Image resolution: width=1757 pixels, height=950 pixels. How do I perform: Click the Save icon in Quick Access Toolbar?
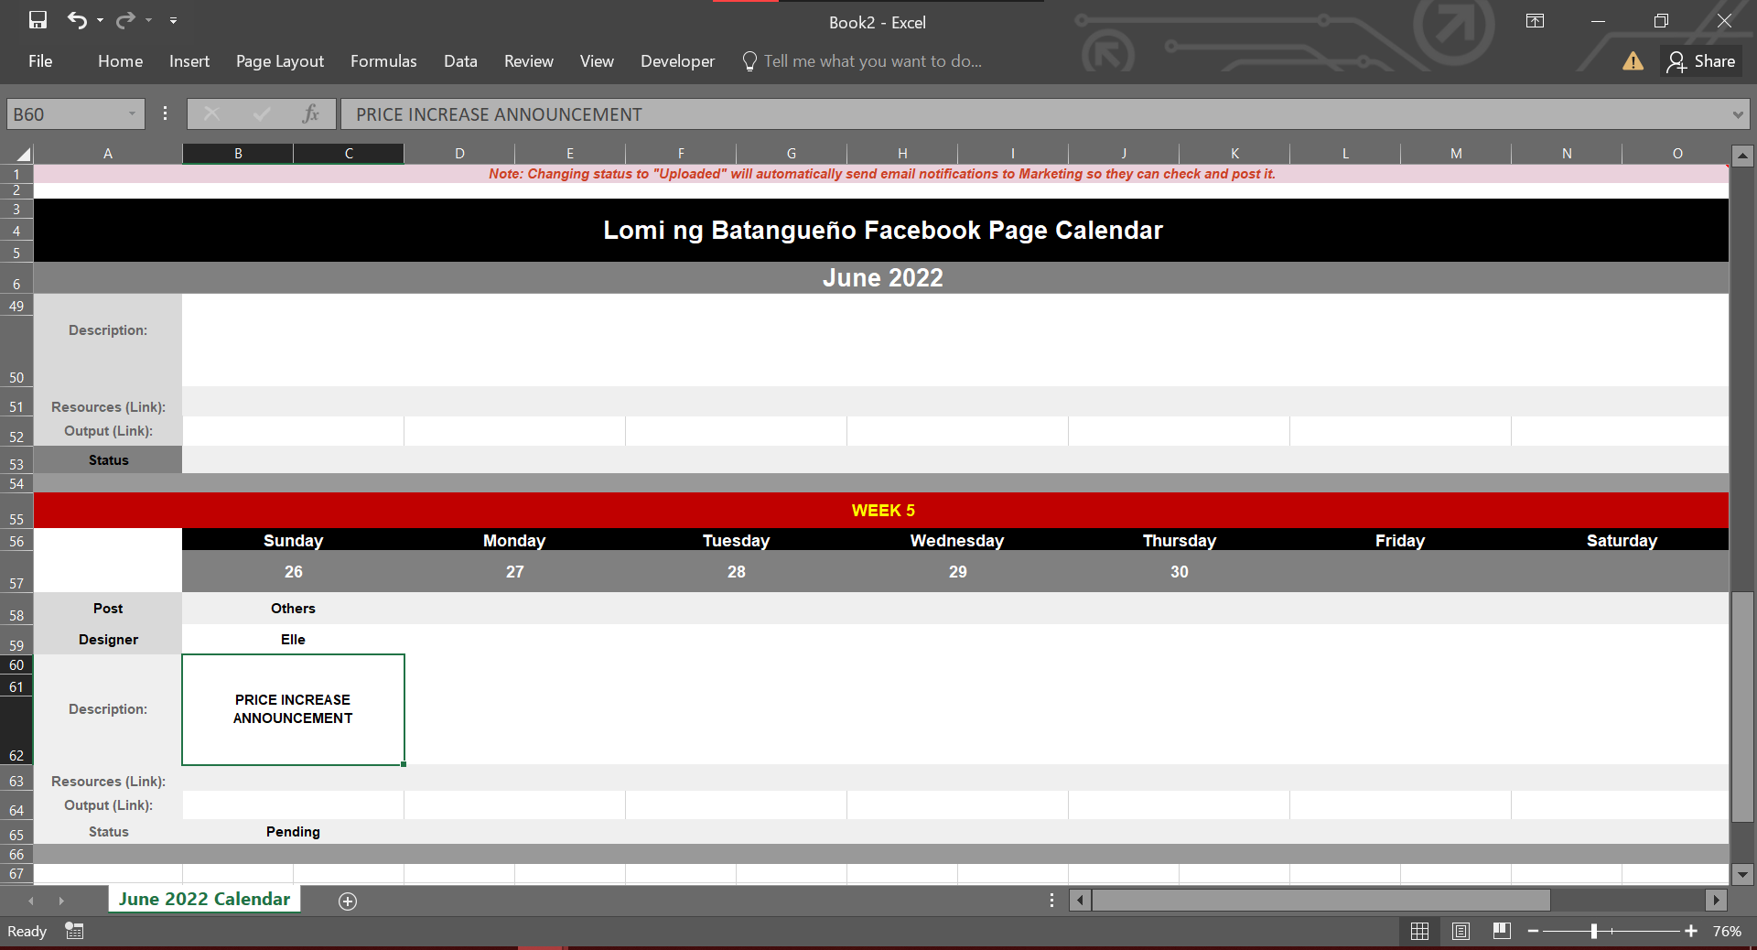38,20
